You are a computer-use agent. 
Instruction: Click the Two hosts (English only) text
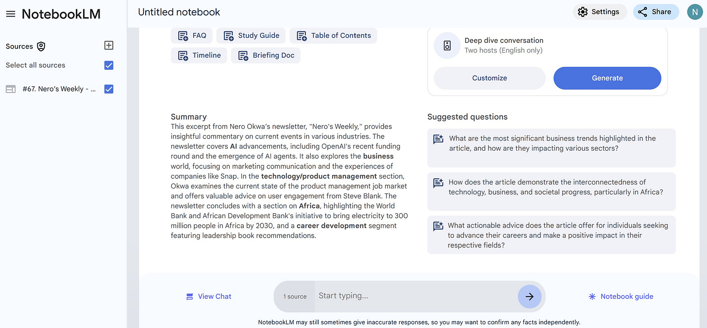(504, 50)
